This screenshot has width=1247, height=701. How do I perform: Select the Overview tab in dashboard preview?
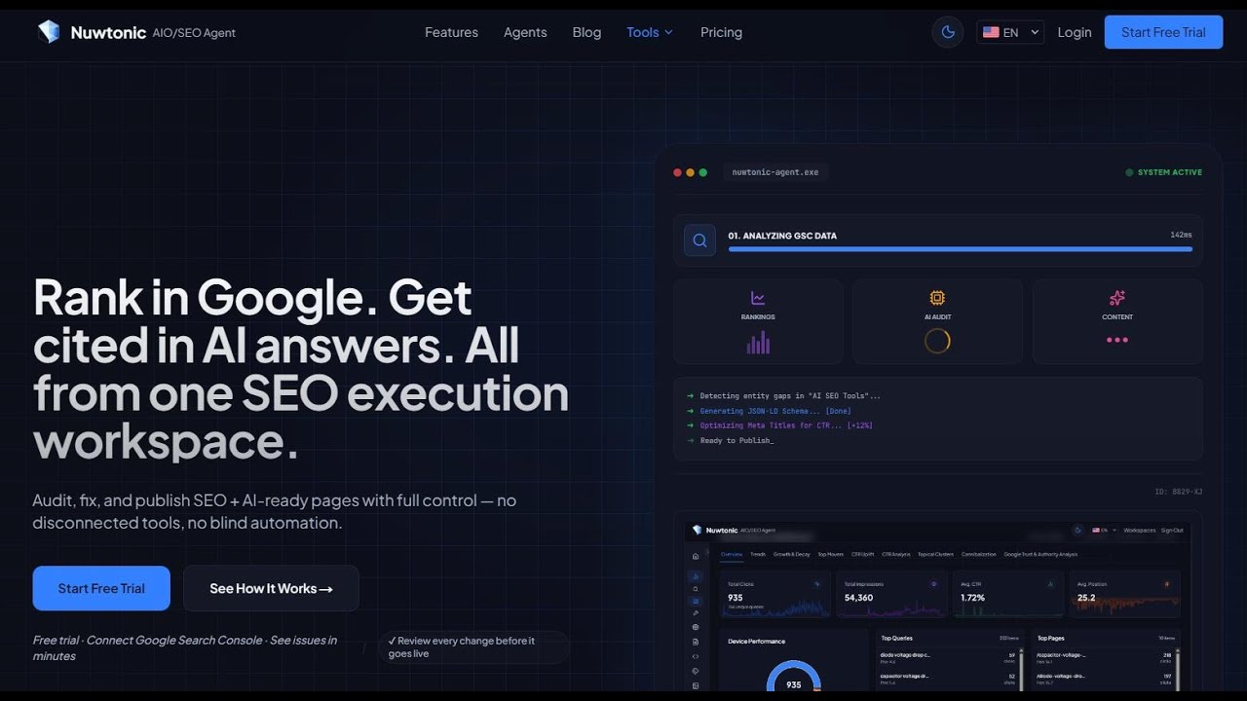coord(732,554)
